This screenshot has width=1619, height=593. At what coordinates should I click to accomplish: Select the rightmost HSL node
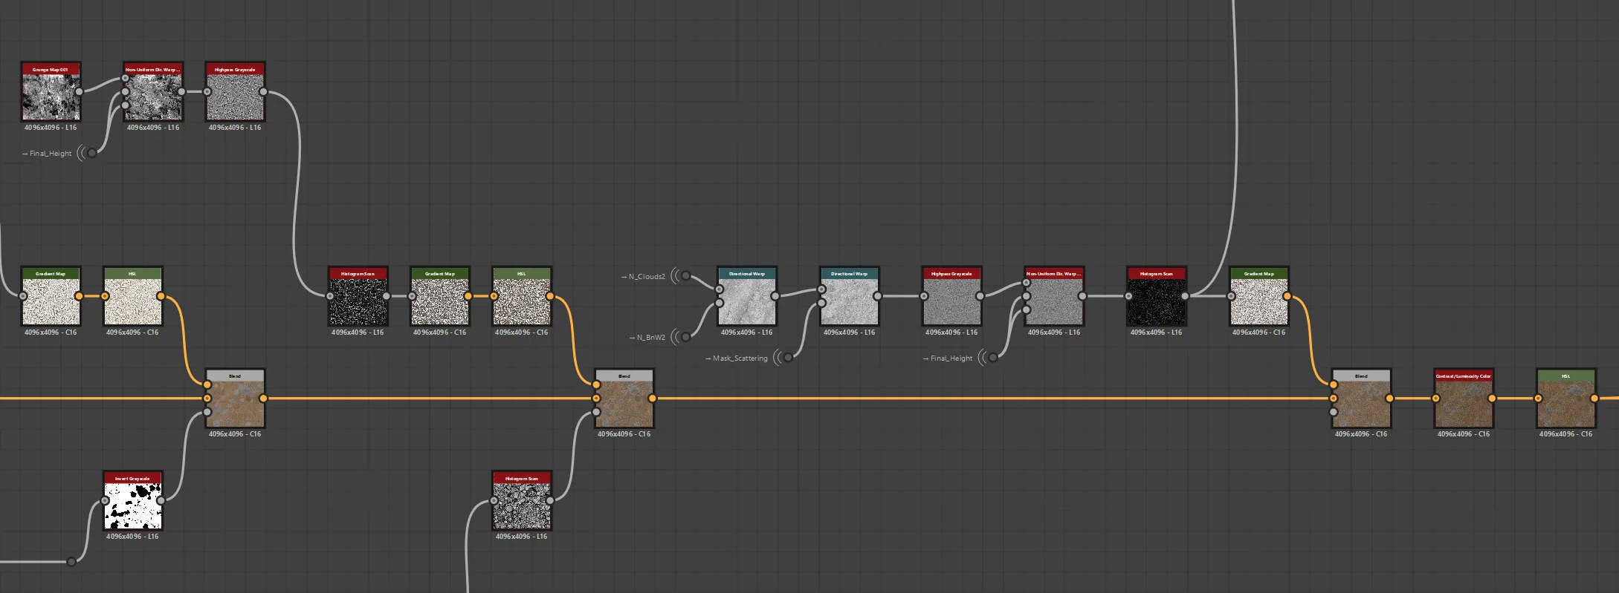tap(1566, 399)
